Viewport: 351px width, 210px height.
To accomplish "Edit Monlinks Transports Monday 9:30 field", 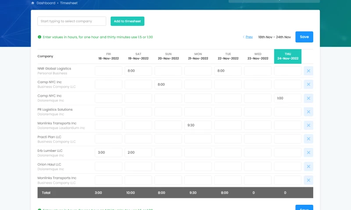I will 198,126.
